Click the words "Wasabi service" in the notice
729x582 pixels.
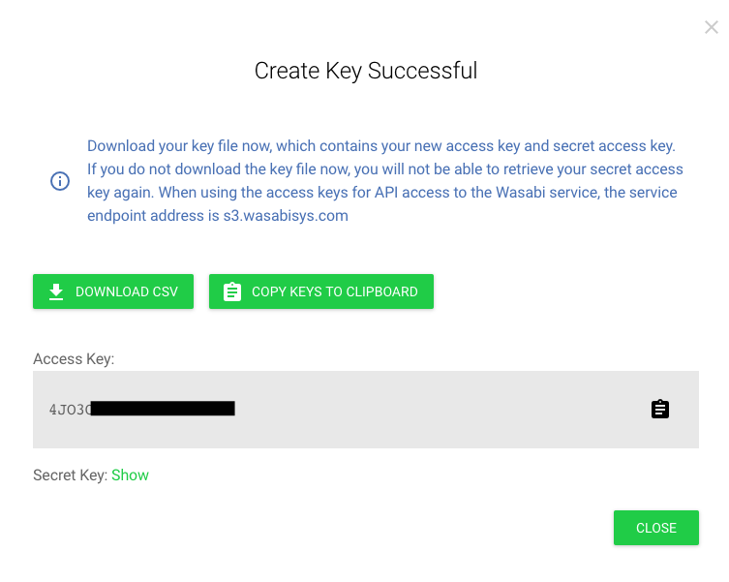[547, 193]
